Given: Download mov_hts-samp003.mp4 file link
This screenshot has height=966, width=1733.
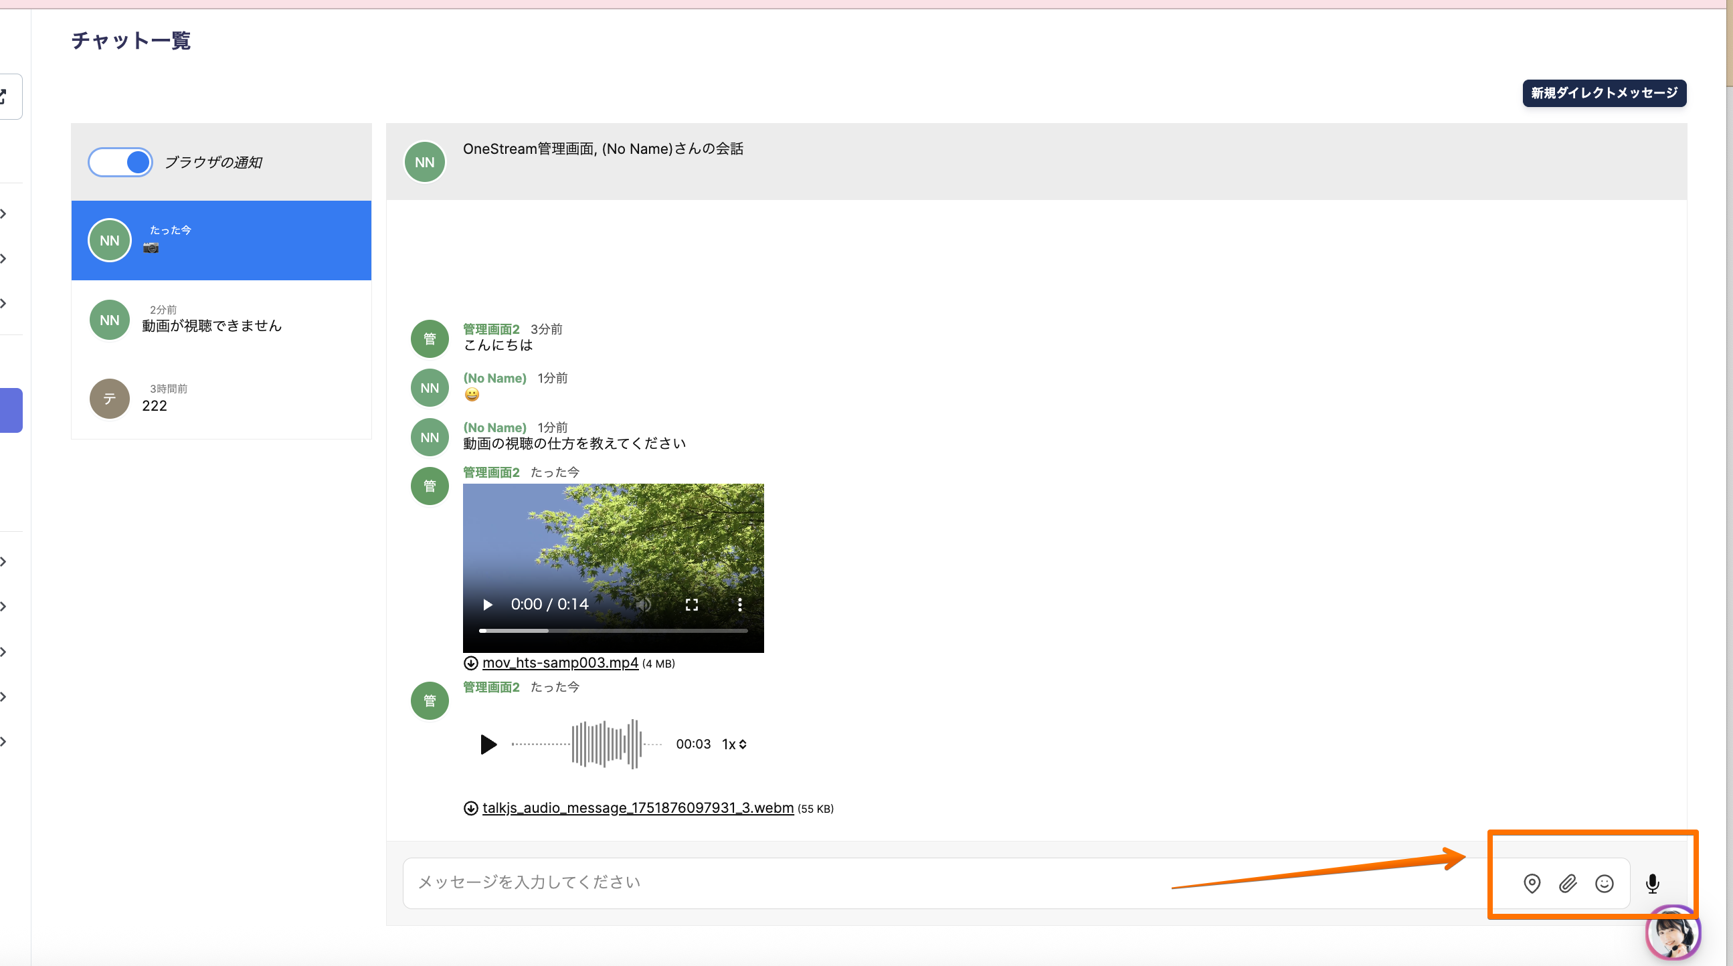Looking at the screenshot, I should [x=560, y=662].
